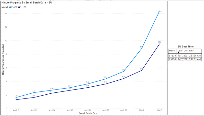Viewport: 204px width, 116px height.
Task: Click the 10 value on the y-axis
Action: click(x=6, y=40)
